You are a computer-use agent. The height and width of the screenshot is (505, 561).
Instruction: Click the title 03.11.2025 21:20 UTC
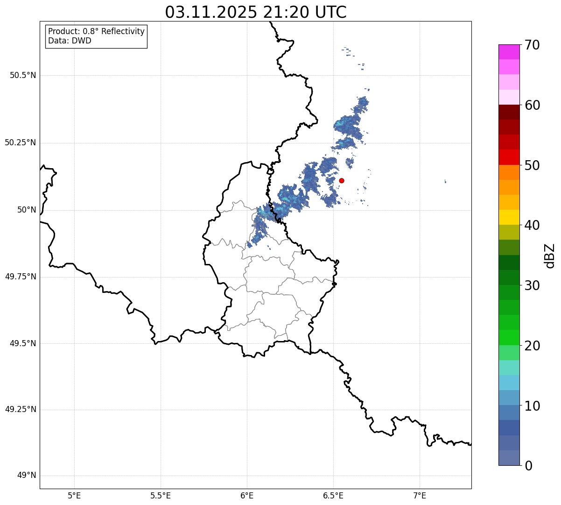256,12
